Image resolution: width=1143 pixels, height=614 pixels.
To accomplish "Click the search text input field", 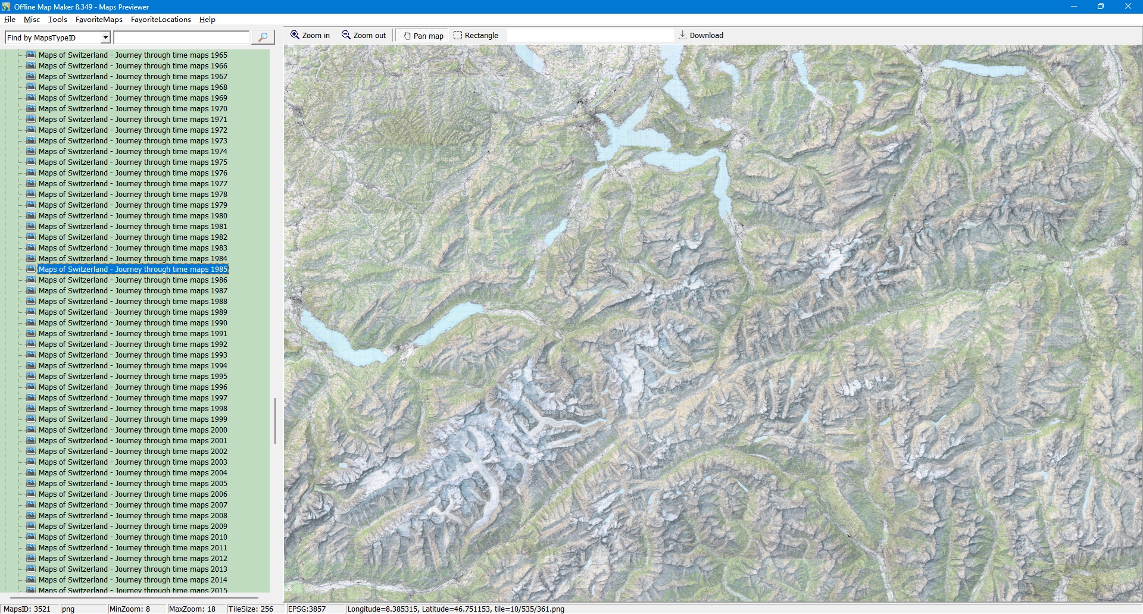I will tap(181, 37).
